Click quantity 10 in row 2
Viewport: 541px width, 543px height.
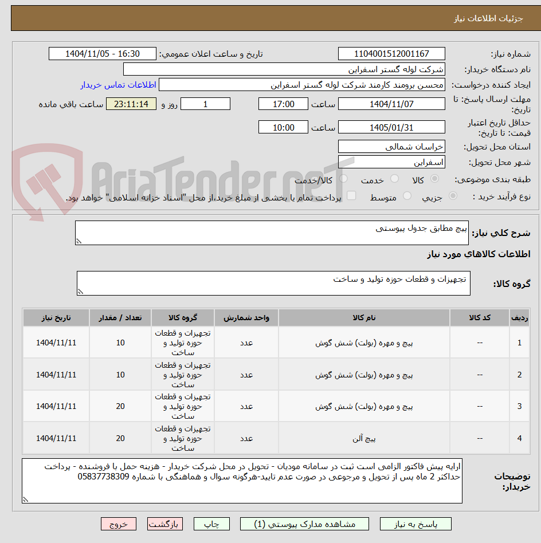pos(120,375)
